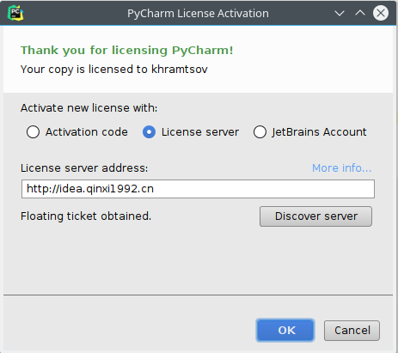Confirm the license with OK
The image size is (398, 353).
(285, 331)
